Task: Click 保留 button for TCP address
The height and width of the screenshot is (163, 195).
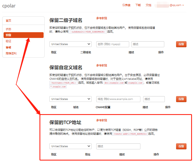Action: [x=181, y=146]
